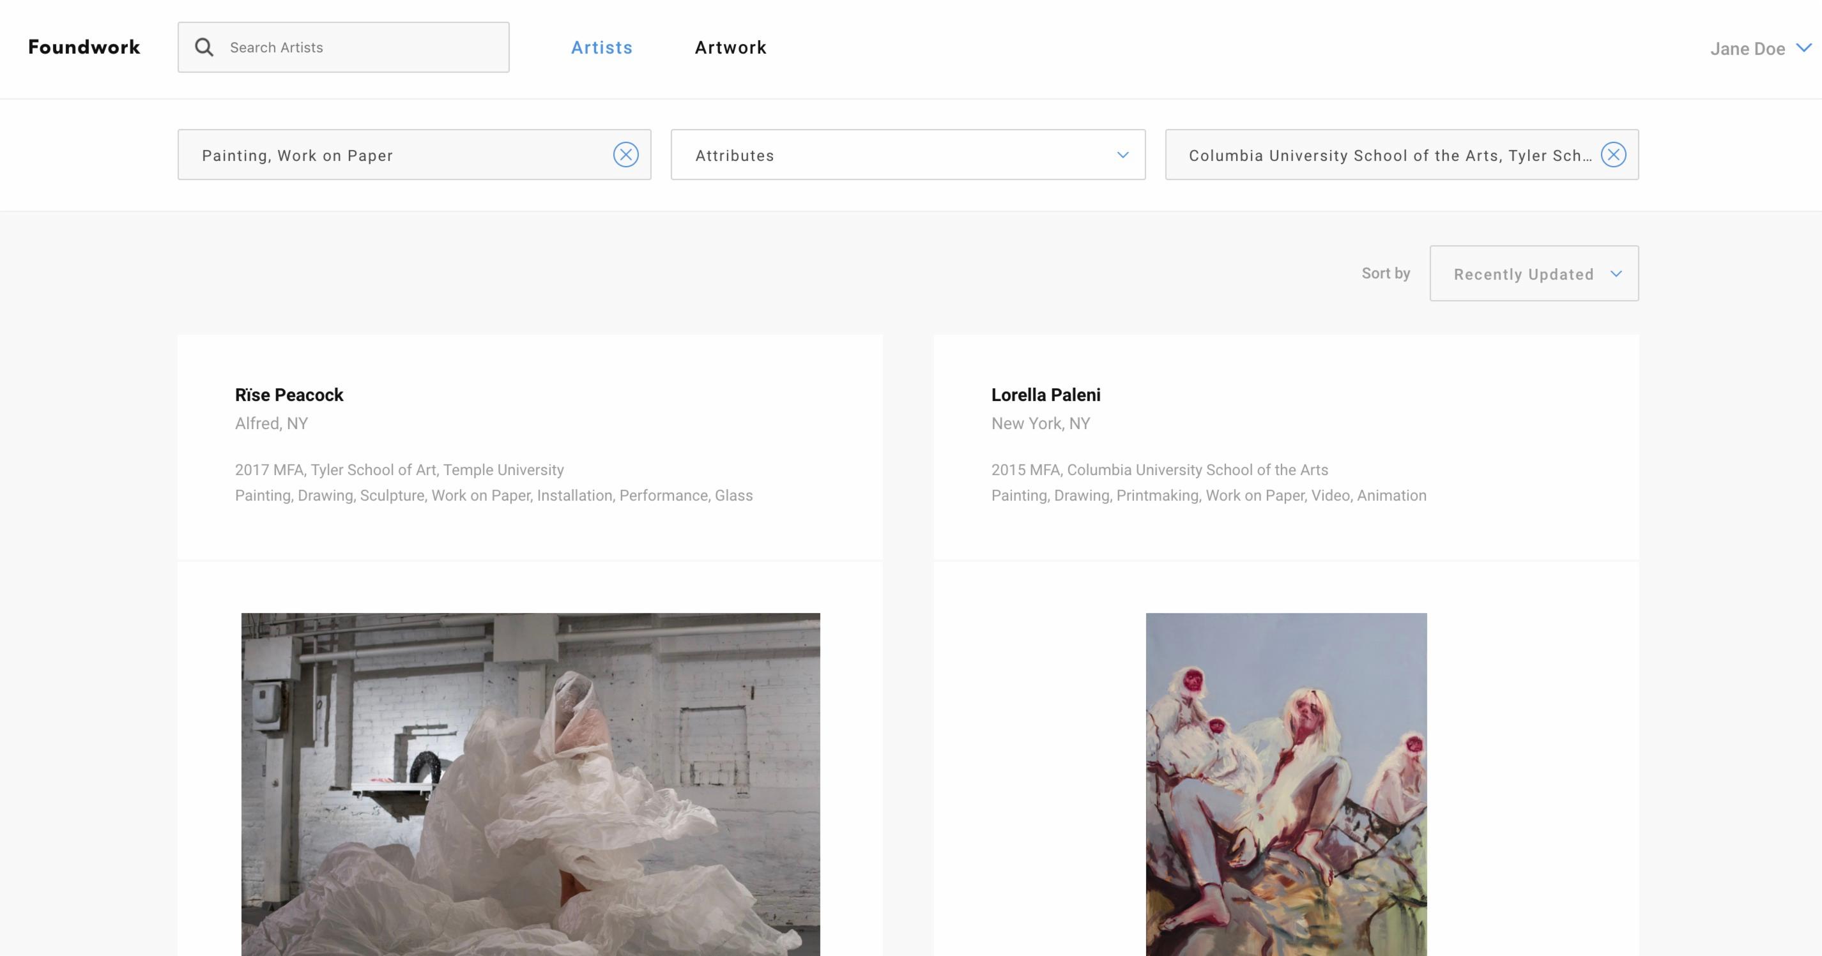Click the X inside the disciplines filter chip
Screen dimensions: 1822x956
[x=625, y=154]
